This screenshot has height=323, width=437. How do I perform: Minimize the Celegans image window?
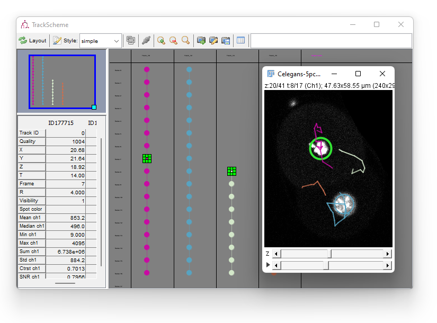(334, 74)
